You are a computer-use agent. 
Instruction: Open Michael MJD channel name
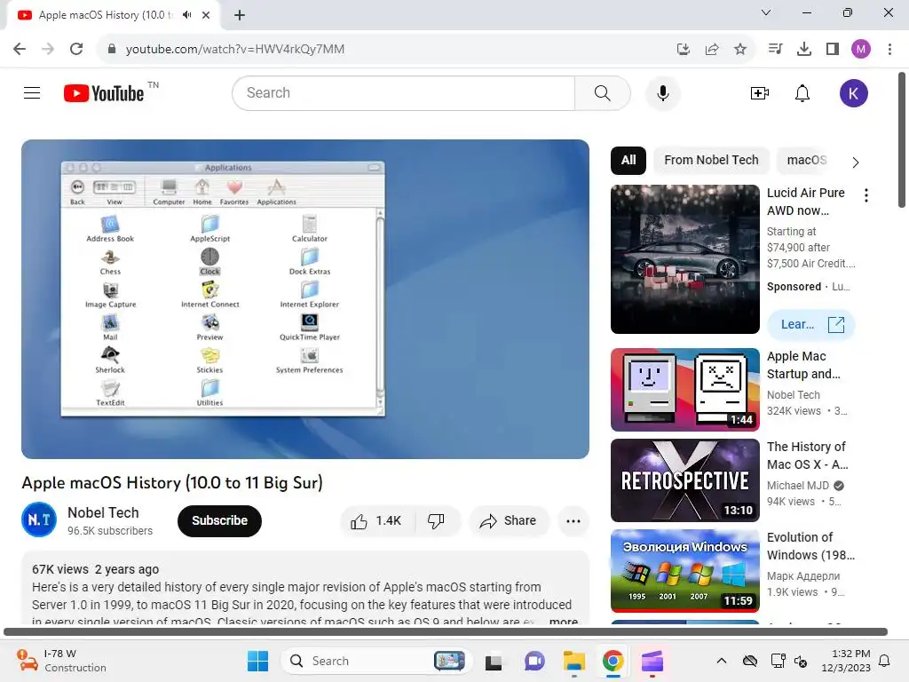pyautogui.click(x=798, y=486)
